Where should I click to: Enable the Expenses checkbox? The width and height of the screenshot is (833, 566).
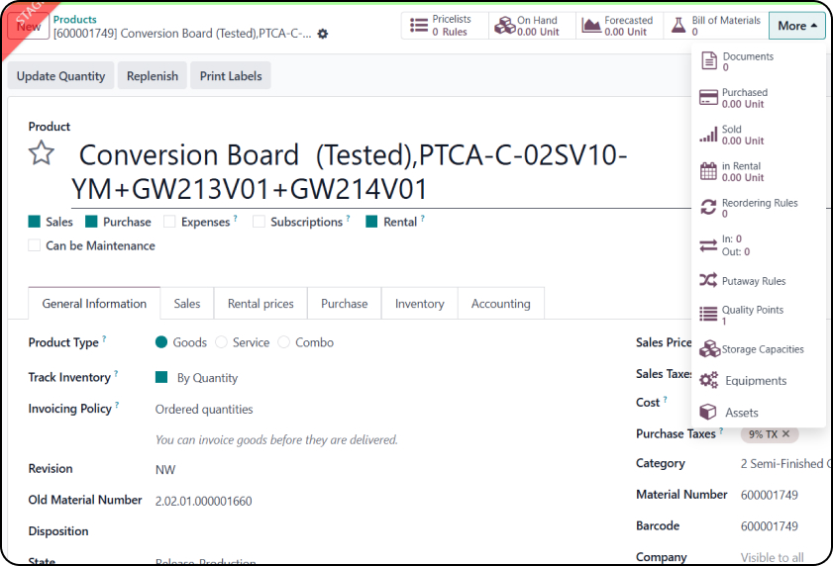(x=169, y=222)
